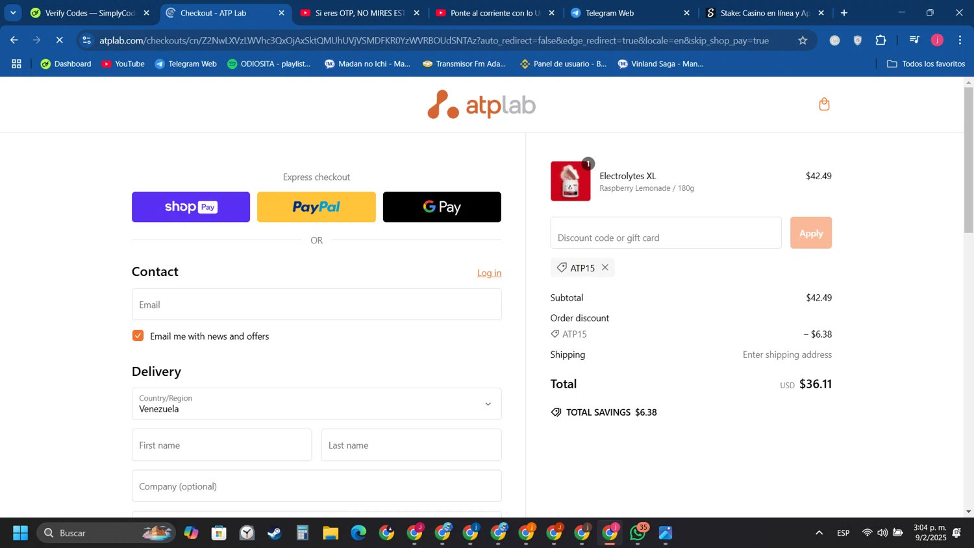The width and height of the screenshot is (974, 548).
Task: Click the atplab logo
Action: (x=481, y=105)
